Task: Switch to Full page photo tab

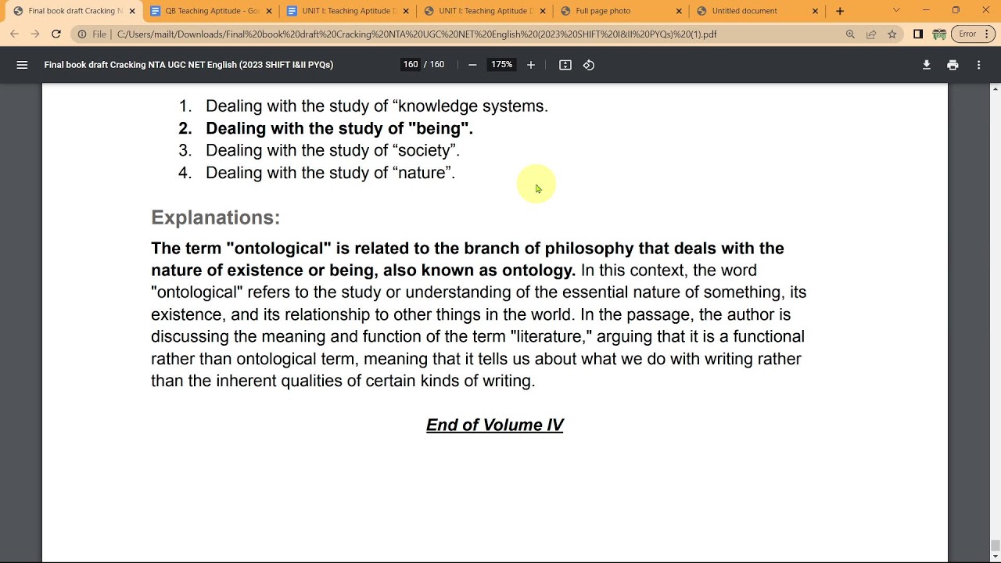Action: [622, 11]
